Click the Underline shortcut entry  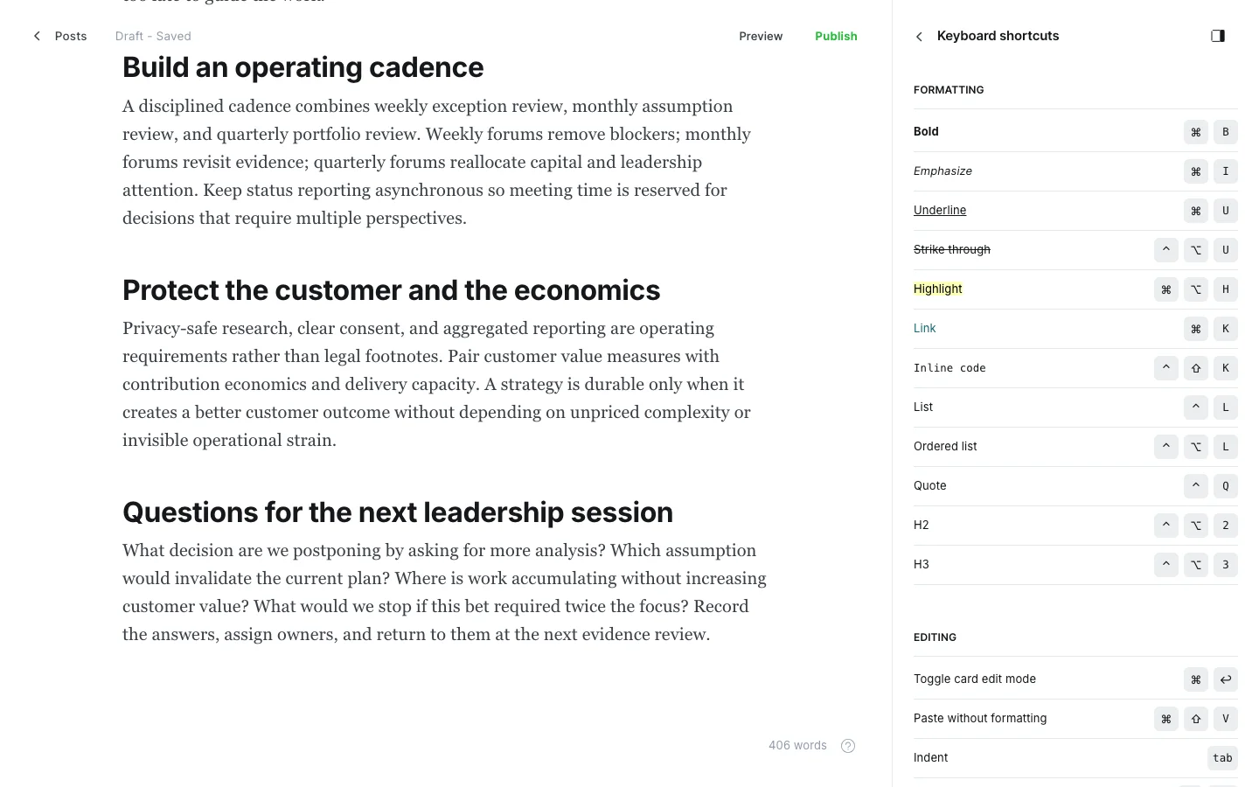click(940, 210)
